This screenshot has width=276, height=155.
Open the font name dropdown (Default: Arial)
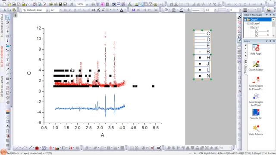[47, 10]
